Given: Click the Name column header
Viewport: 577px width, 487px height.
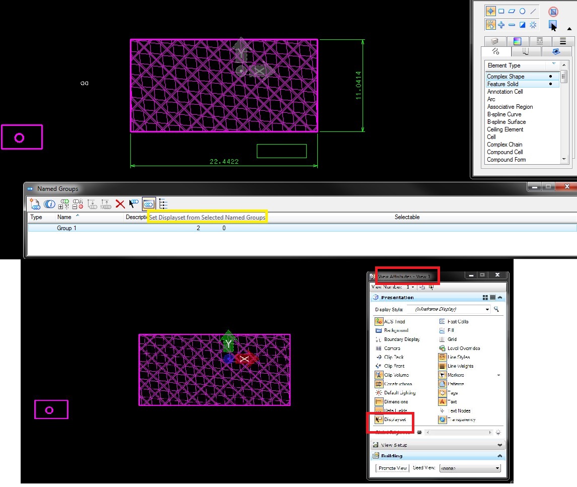Looking at the screenshot, I should [64, 217].
